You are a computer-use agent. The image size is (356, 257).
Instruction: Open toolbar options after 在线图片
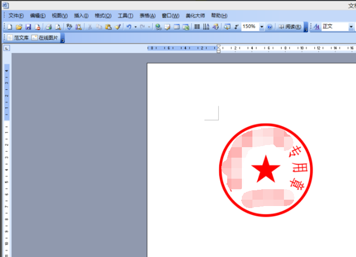pos(63,38)
